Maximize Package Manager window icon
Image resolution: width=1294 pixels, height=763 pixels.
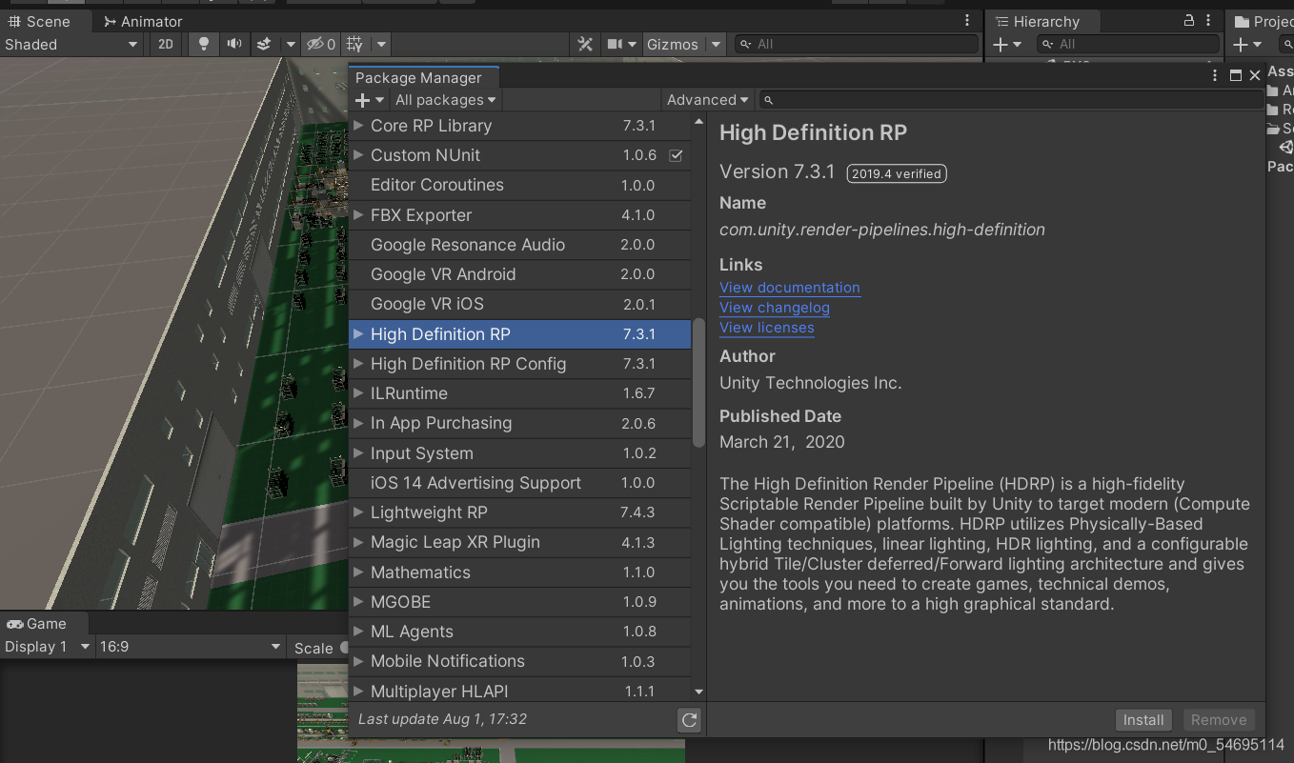click(x=1236, y=75)
